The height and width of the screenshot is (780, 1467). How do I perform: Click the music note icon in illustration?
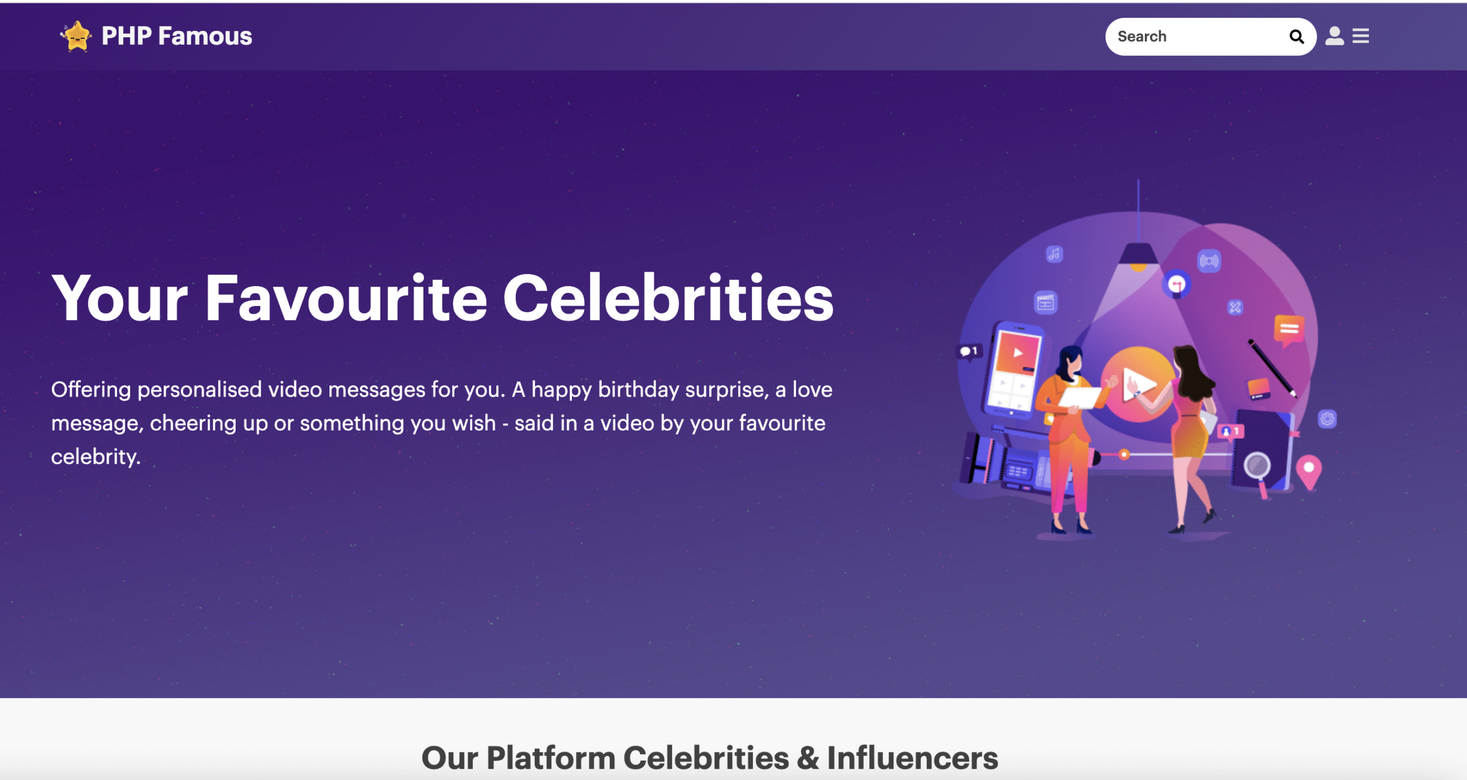pos(1054,254)
